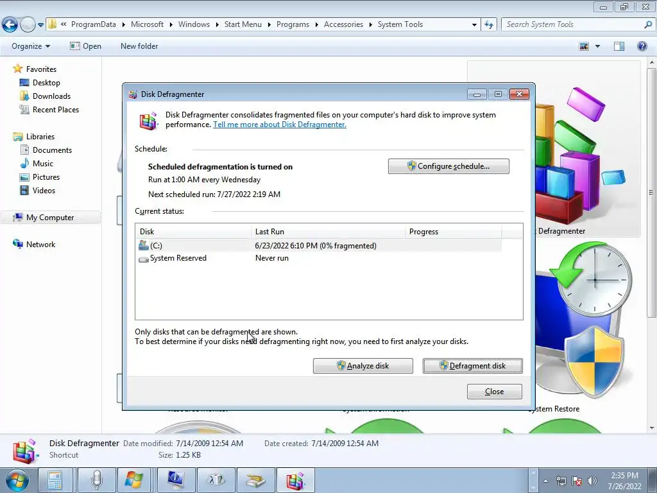Viewport: 657px width, 493px height.
Task: Click the Disk Defragmenter taskbar icon
Action: coord(296,480)
